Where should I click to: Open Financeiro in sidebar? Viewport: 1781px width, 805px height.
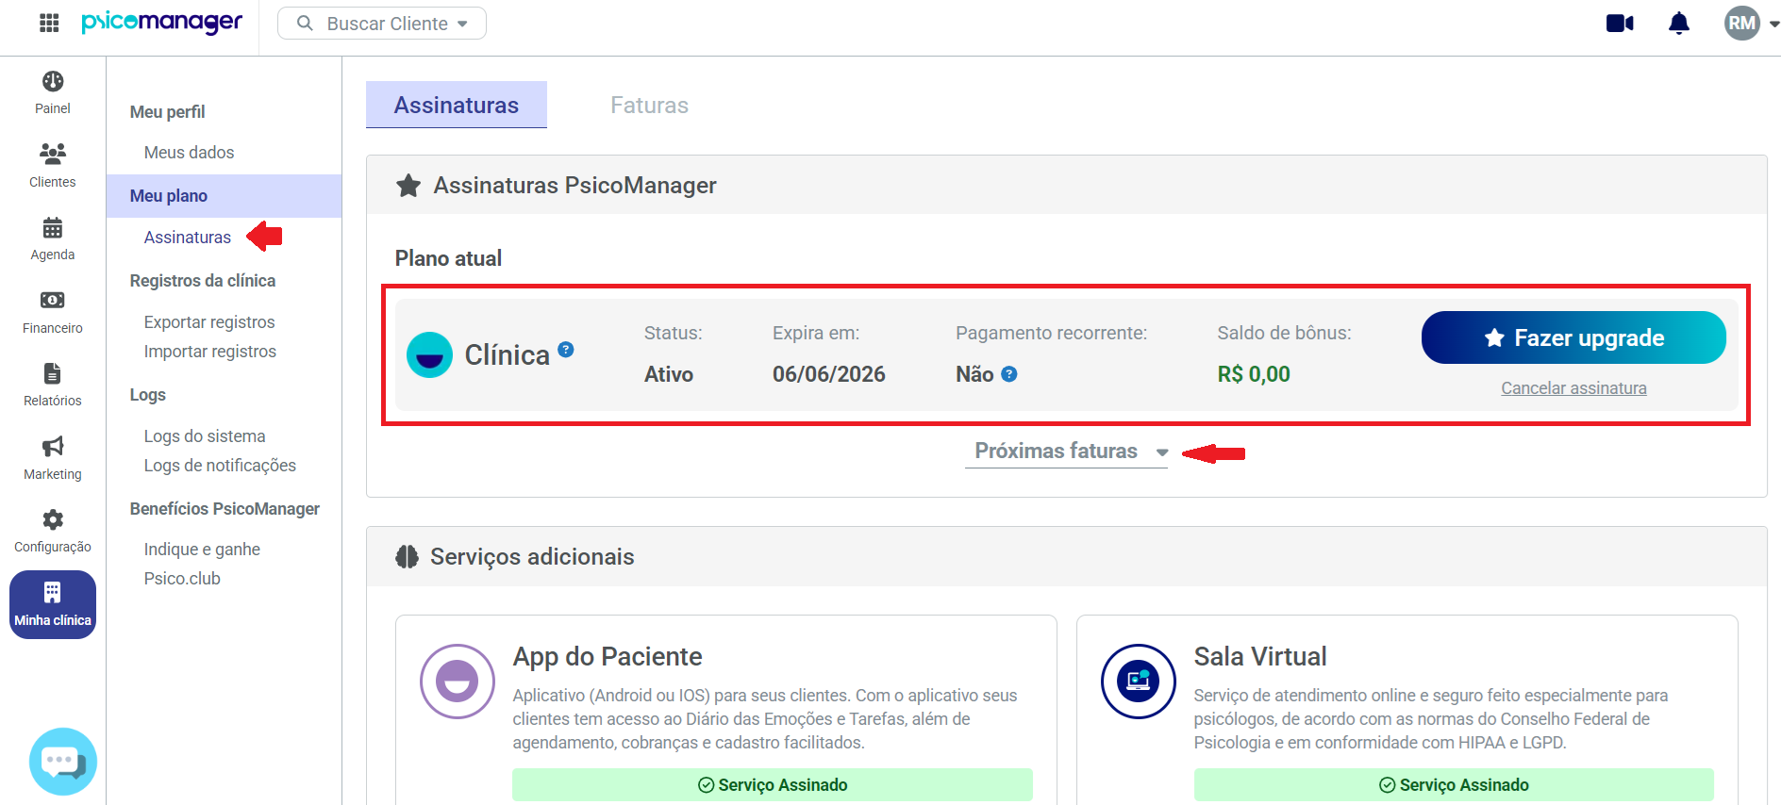tap(53, 312)
